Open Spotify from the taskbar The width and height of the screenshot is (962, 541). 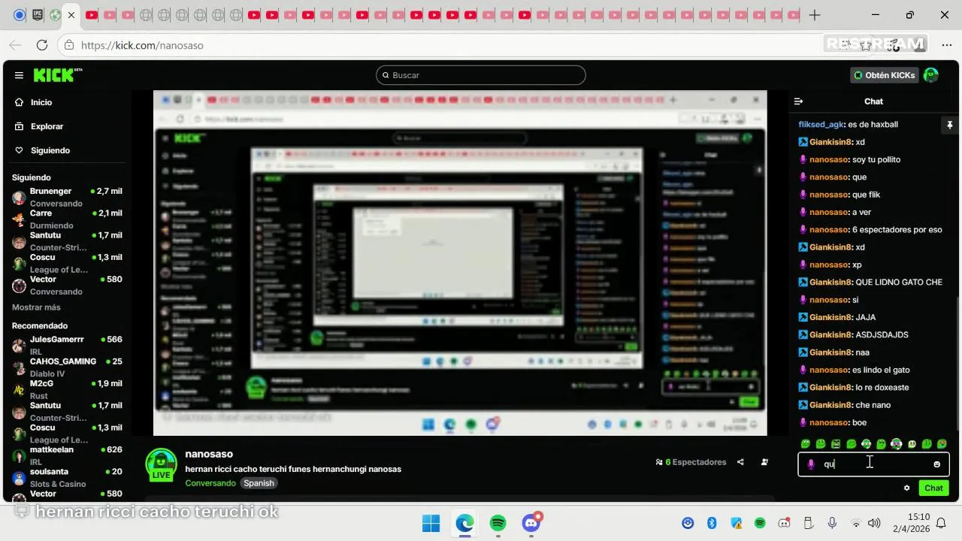tap(498, 523)
